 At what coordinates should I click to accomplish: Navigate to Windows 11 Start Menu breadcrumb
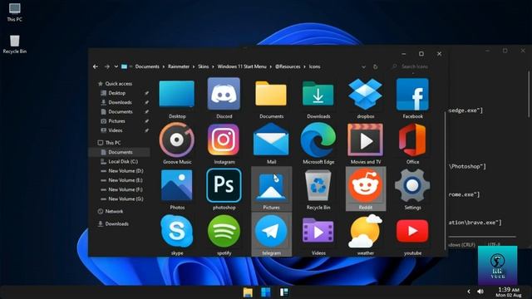tap(242, 66)
